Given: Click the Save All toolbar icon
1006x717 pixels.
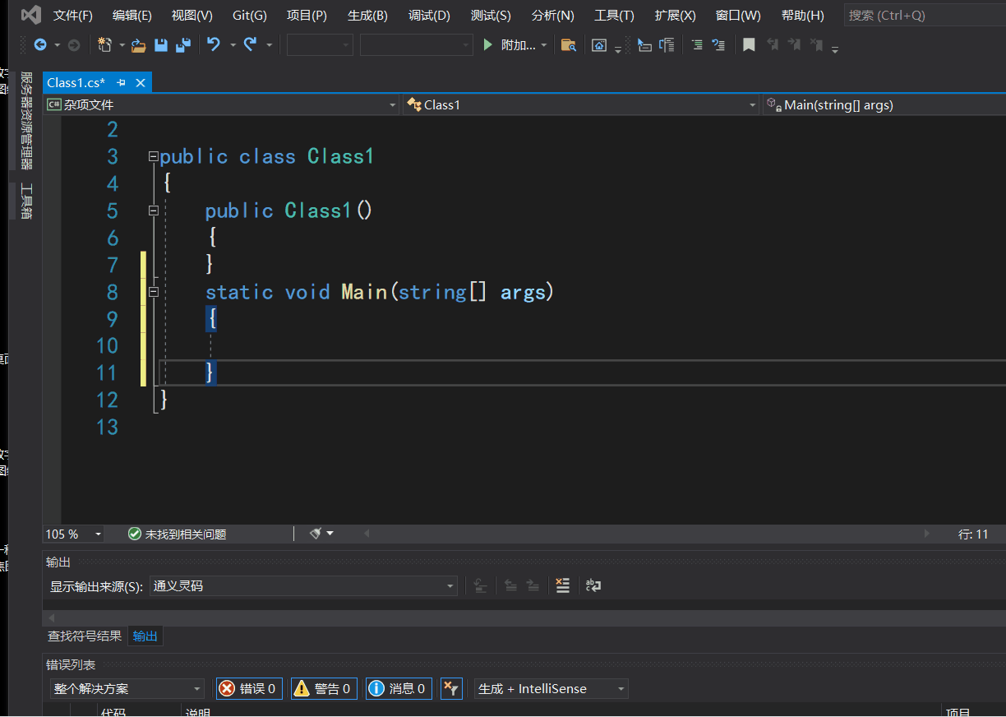Looking at the screenshot, I should tap(183, 45).
